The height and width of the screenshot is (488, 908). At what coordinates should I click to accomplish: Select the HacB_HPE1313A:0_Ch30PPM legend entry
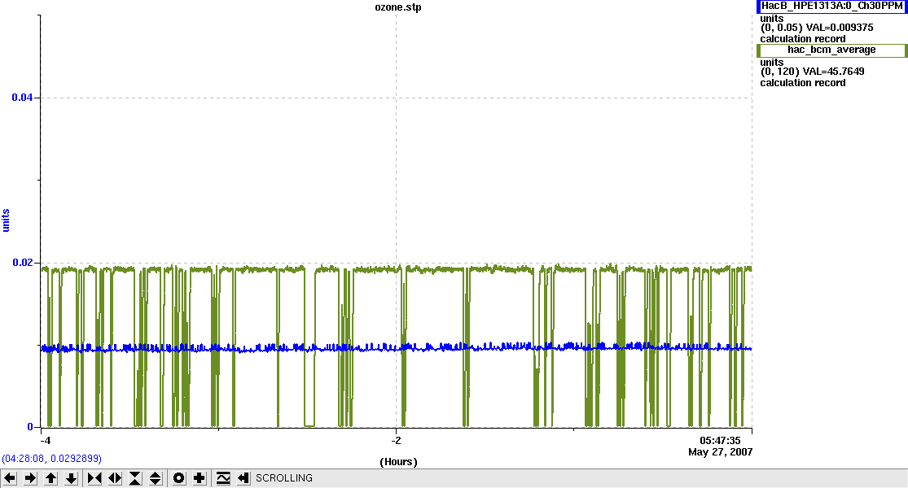click(x=831, y=6)
